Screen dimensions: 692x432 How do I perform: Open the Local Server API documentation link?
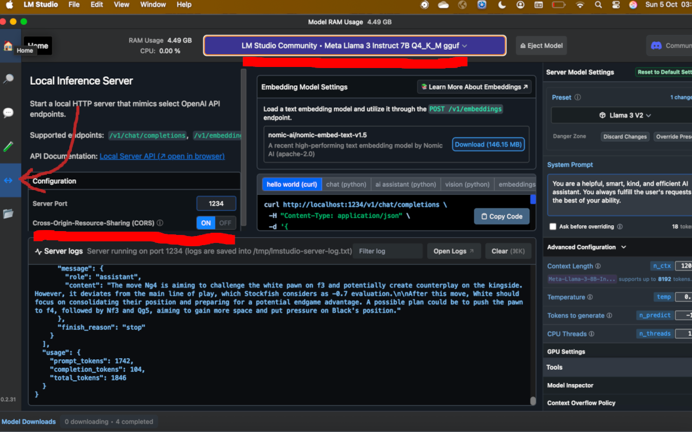point(162,156)
